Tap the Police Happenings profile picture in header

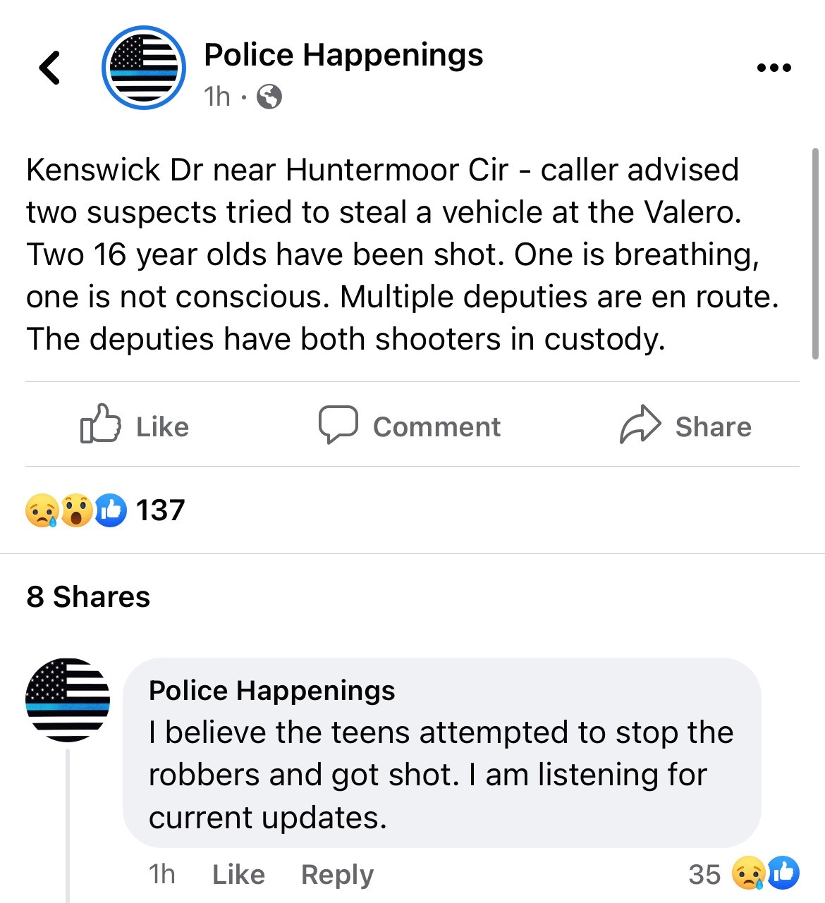[144, 68]
